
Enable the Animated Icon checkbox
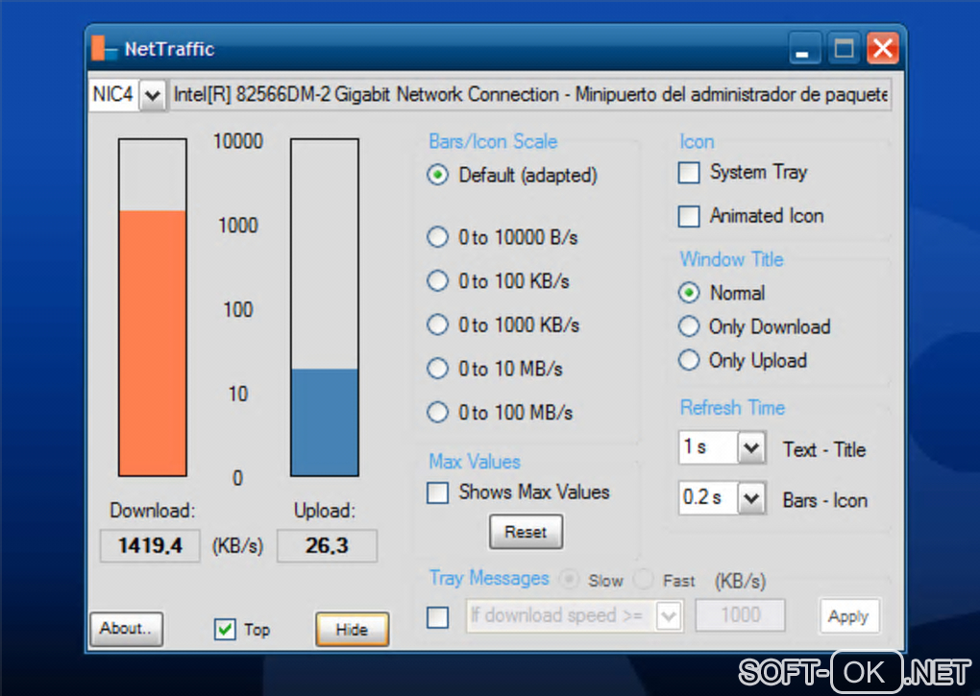coord(689,216)
